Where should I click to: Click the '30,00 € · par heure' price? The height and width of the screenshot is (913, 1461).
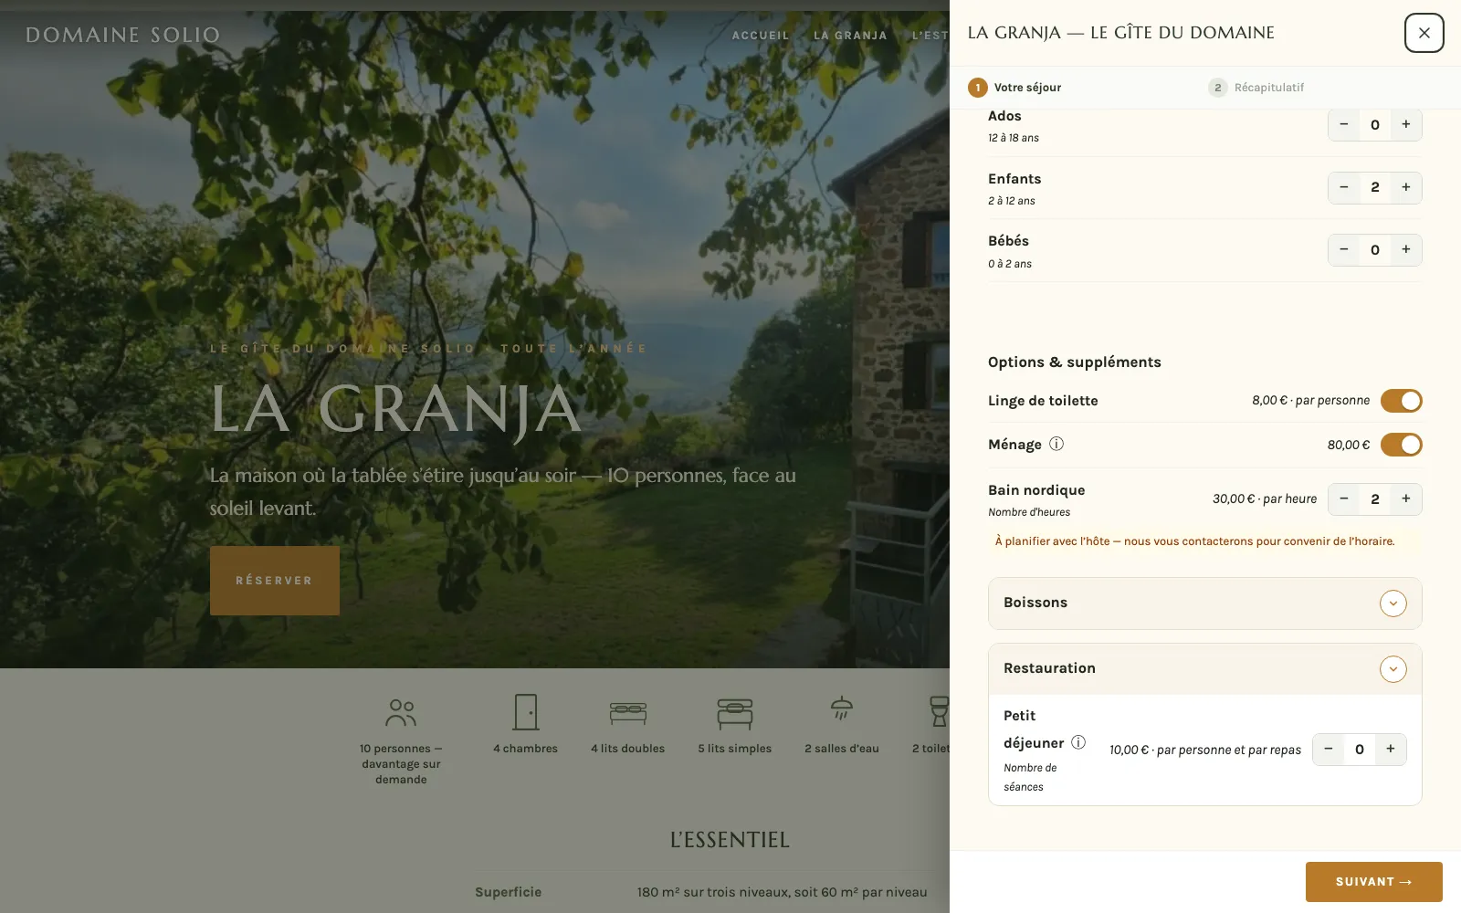(1265, 498)
